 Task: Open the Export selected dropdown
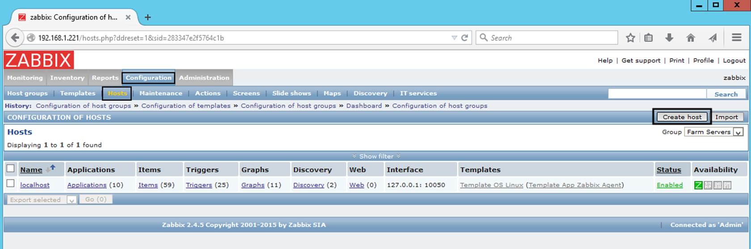click(x=42, y=200)
